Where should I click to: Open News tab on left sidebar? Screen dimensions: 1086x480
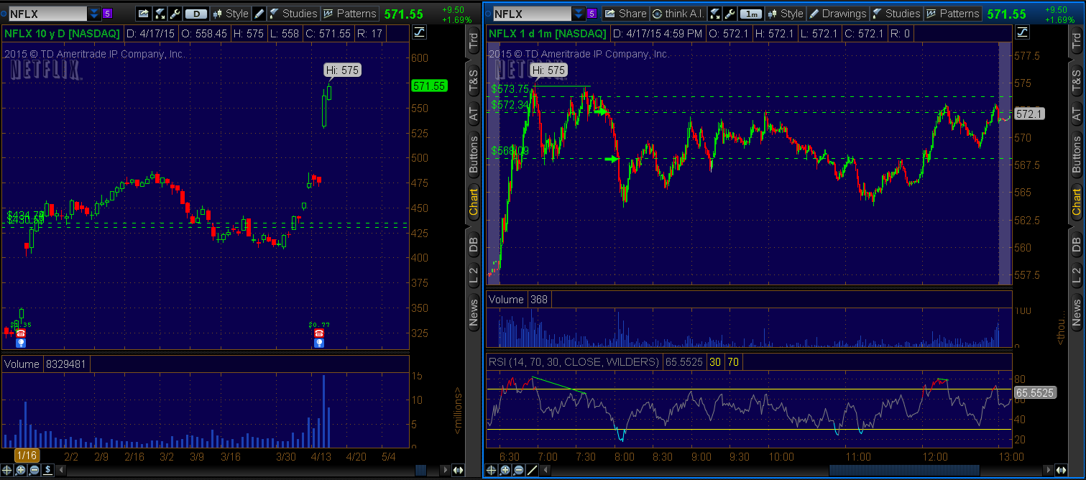pos(473,313)
